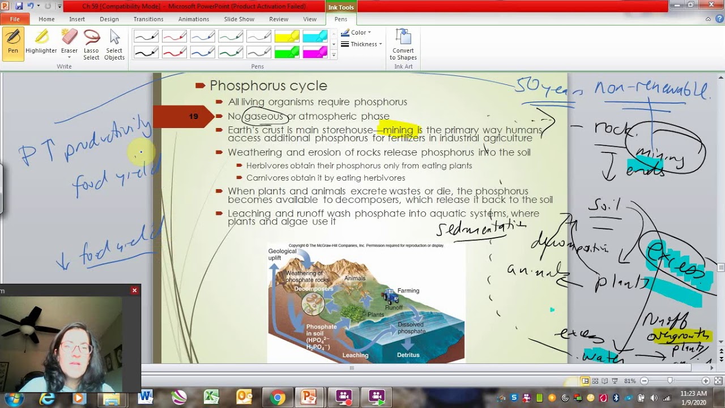Open the pen Color dropdown
725x408 pixels.
coord(356,33)
